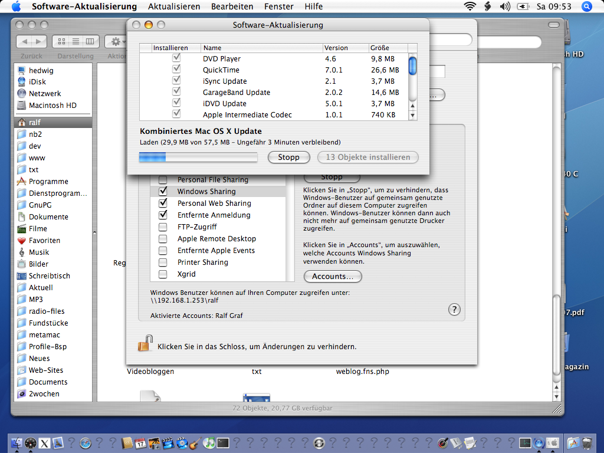
Task: Launch iMovie clapperboard icon in Dock
Action: point(168,443)
